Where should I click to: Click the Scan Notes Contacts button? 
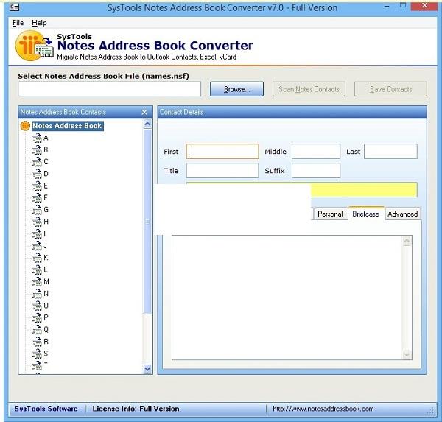(x=309, y=89)
